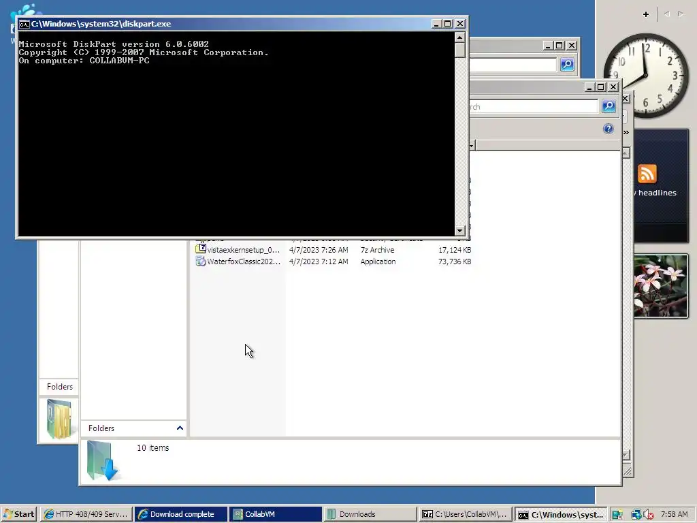Open Help via the blue question mark icon
697x523 pixels.
click(608, 129)
